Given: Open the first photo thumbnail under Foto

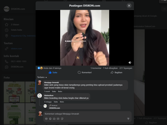Looking at the screenshot, I should (14, 92).
